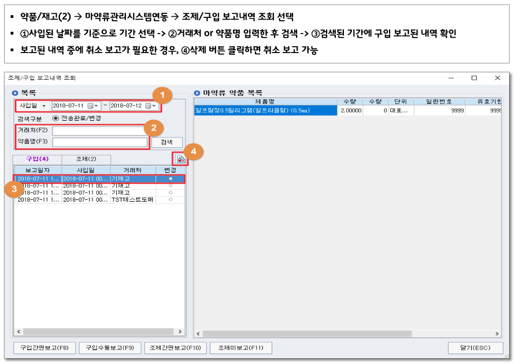The image size is (515, 364).
Task: Click the 거래처(F2) input field
Action: point(99,131)
